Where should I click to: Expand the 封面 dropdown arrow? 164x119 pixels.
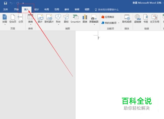[5, 25]
